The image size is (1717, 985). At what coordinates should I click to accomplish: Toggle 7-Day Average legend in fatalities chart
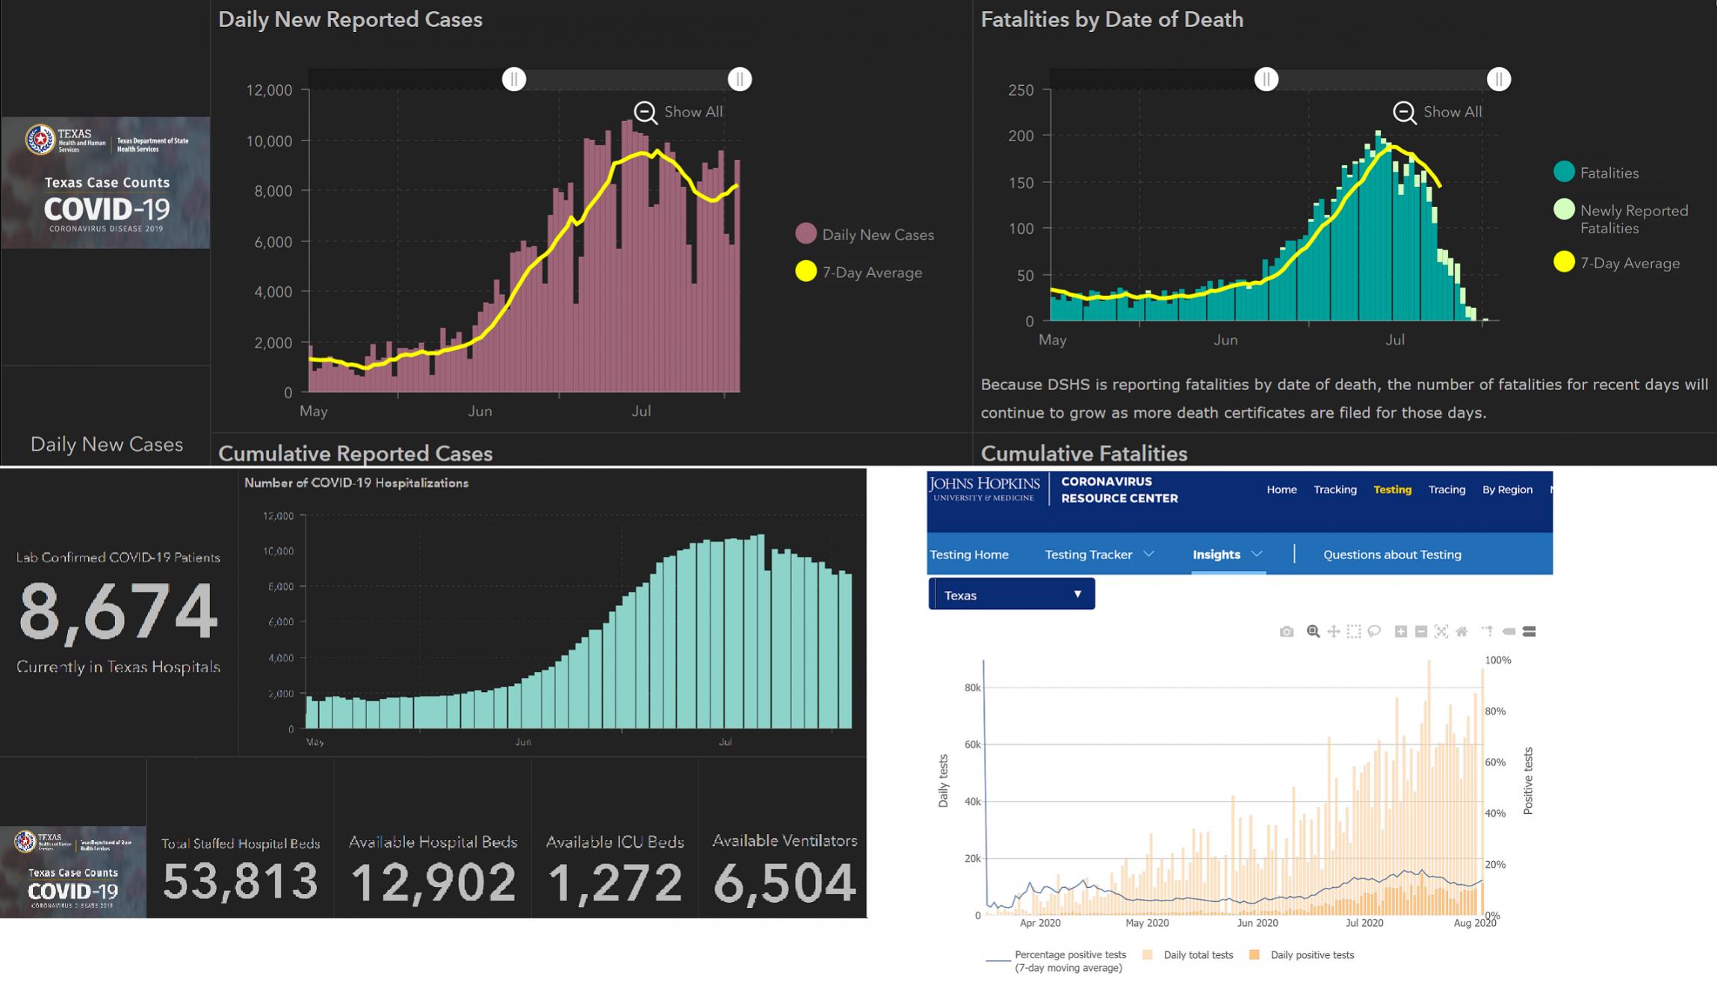[x=1617, y=263]
